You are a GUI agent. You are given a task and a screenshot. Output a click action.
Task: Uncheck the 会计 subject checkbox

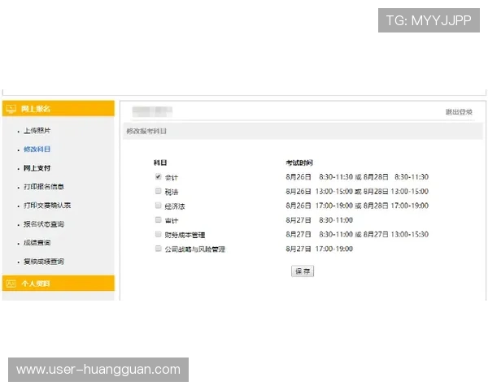[158, 176]
